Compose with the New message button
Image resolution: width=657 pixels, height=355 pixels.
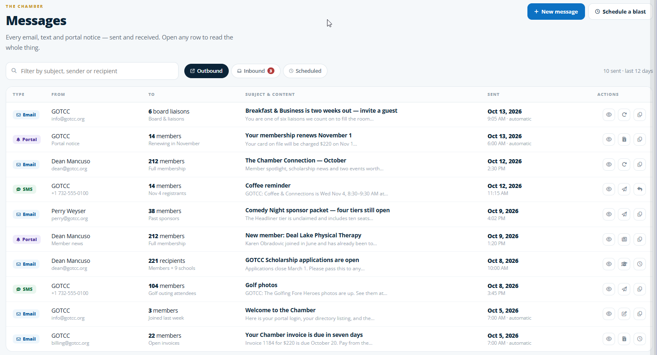pos(556,12)
